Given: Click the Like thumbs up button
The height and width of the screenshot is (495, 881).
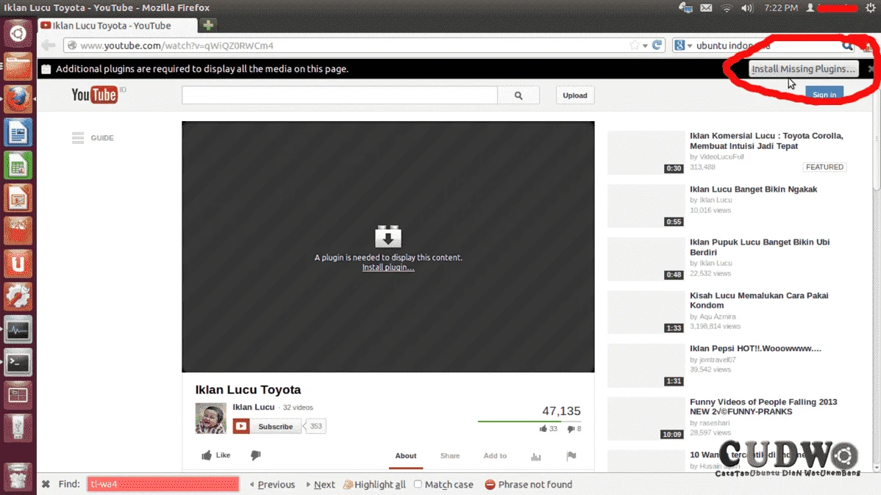Looking at the screenshot, I should (216, 455).
